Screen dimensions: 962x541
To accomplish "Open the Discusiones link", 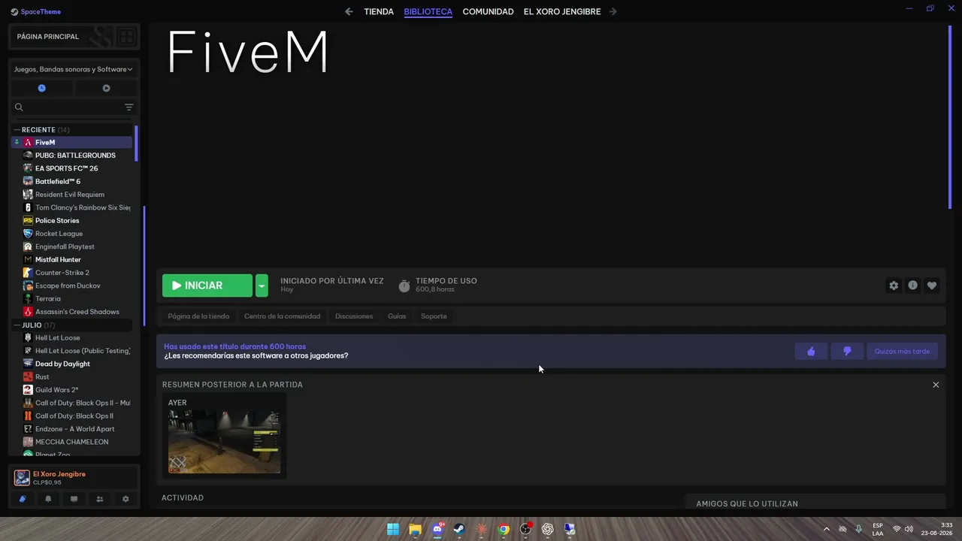I will [x=354, y=316].
